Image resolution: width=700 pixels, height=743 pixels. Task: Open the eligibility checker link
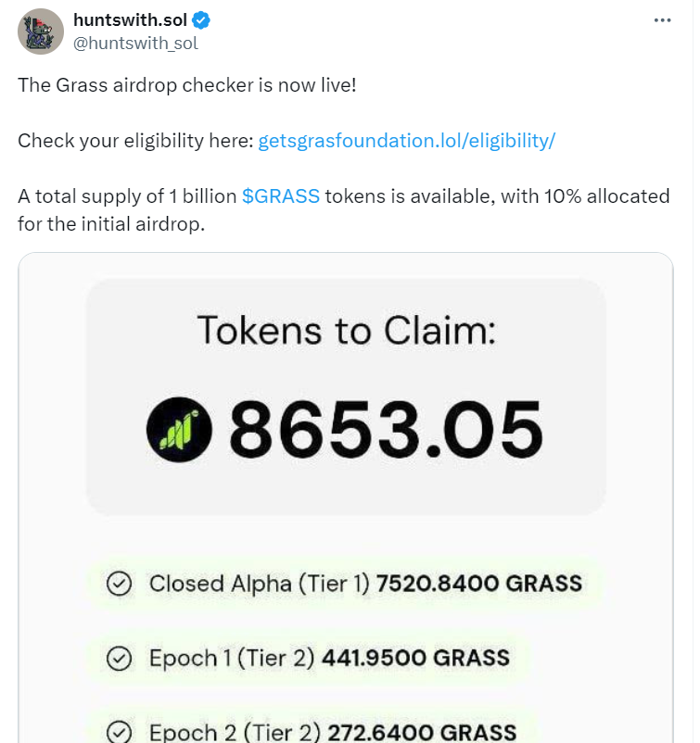[x=409, y=141]
